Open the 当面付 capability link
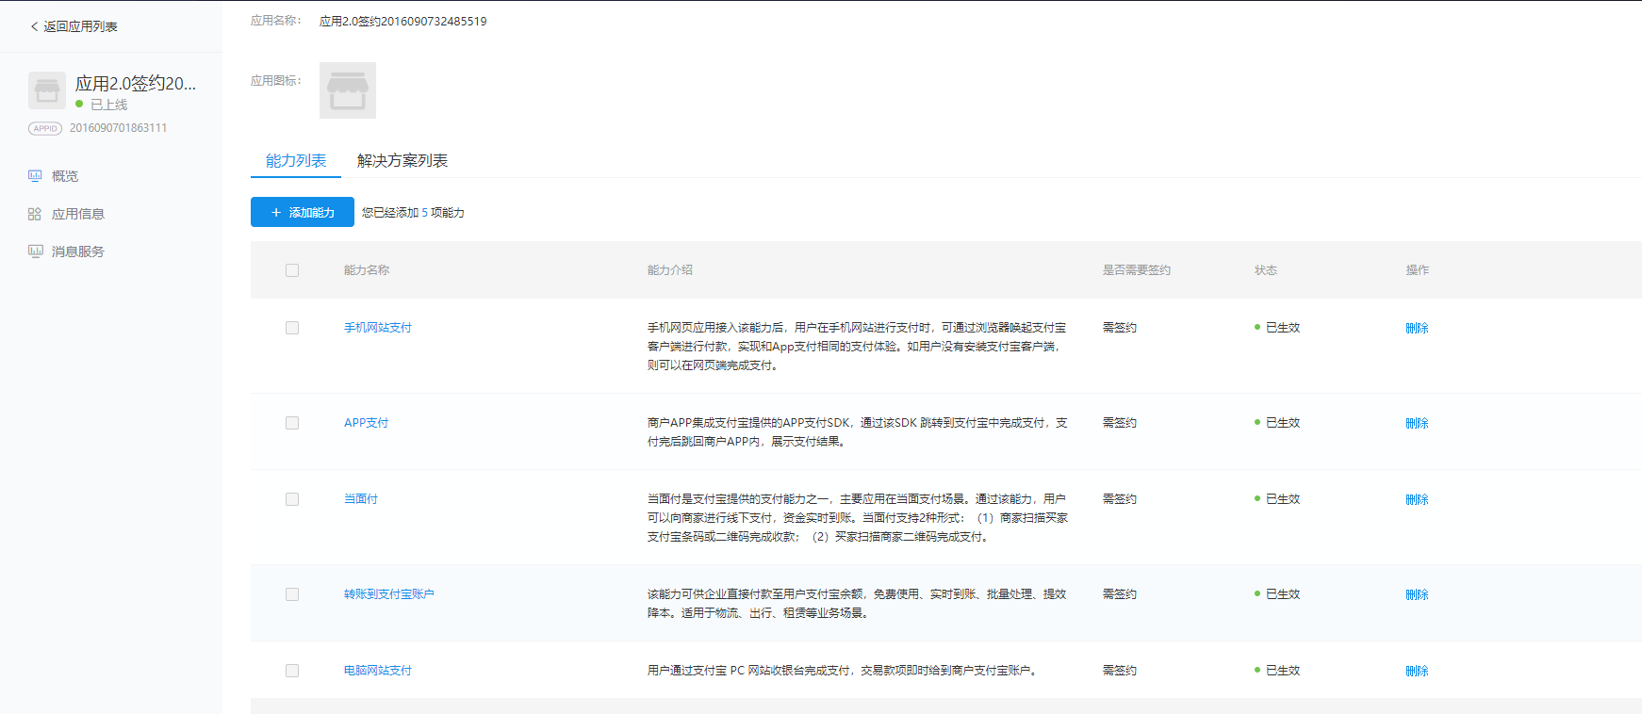 pyautogui.click(x=361, y=499)
